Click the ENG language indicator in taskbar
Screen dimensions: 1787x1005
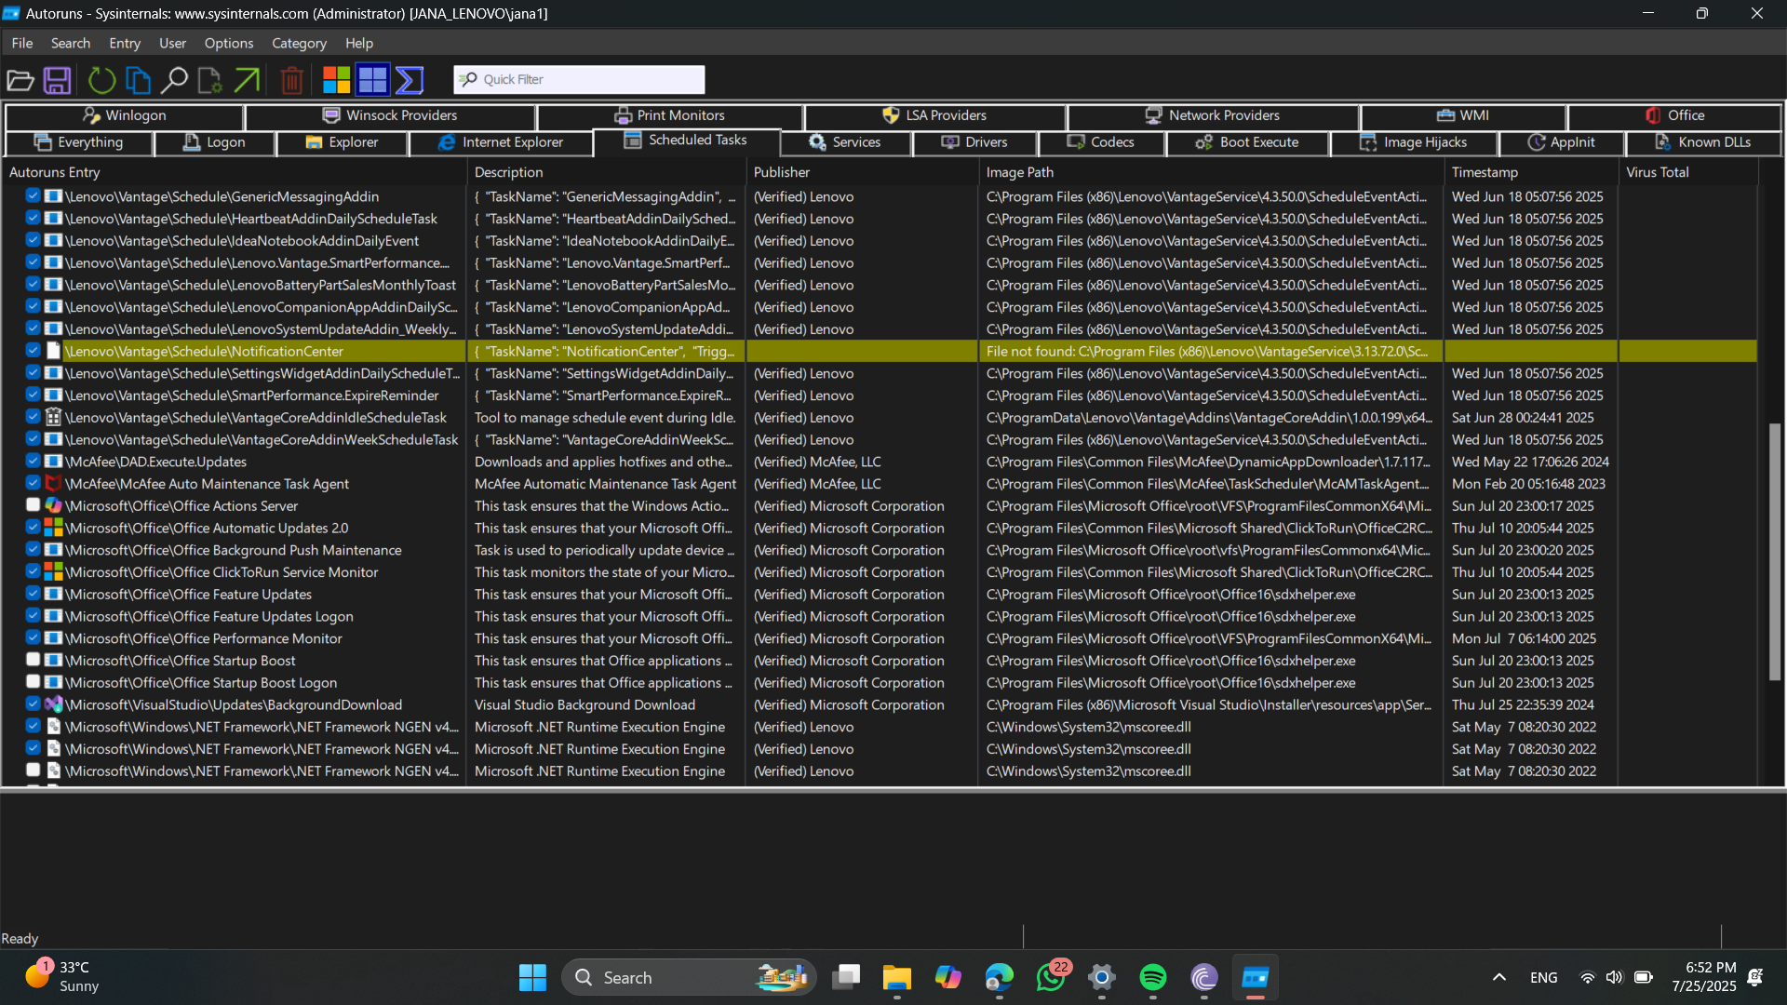tap(1543, 977)
